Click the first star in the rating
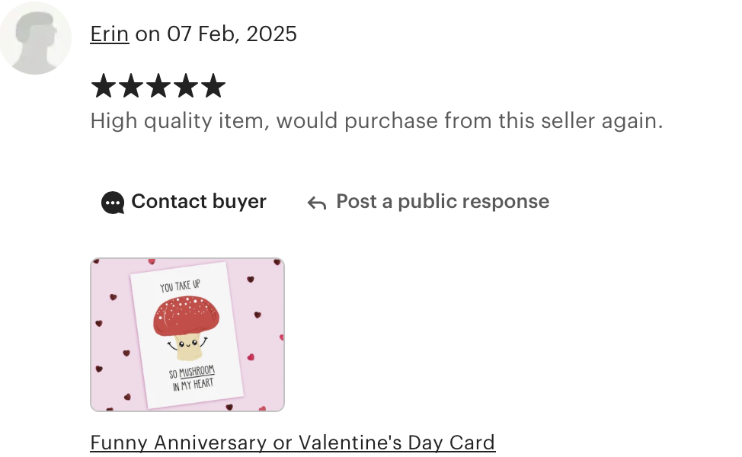 point(103,86)
